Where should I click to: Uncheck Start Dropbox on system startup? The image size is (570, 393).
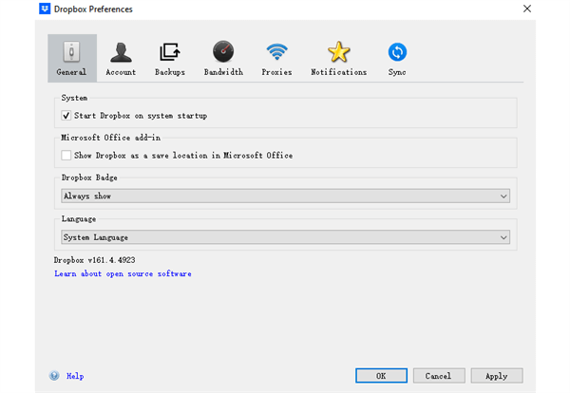click(66, 116)
